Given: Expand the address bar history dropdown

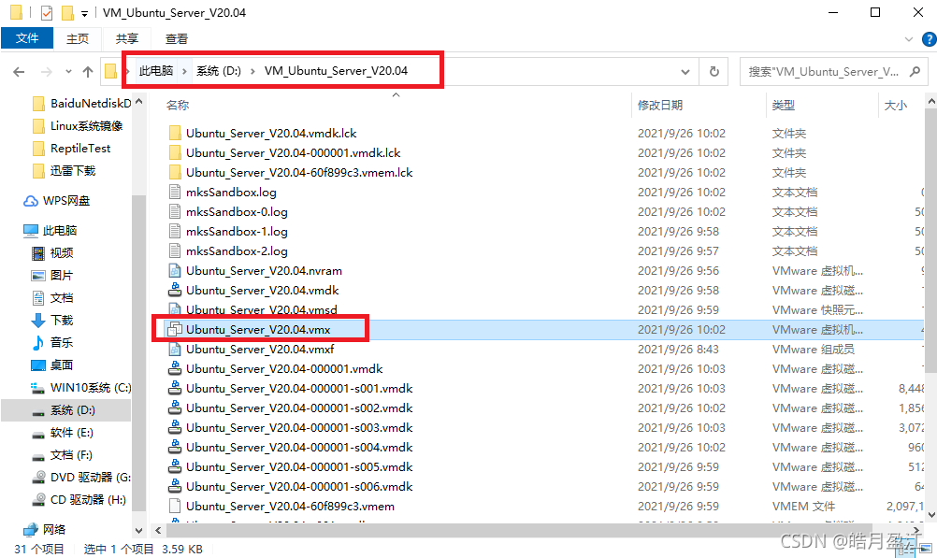Looking at the screenshot, I should pyautogui.click(x=685, y=72).
